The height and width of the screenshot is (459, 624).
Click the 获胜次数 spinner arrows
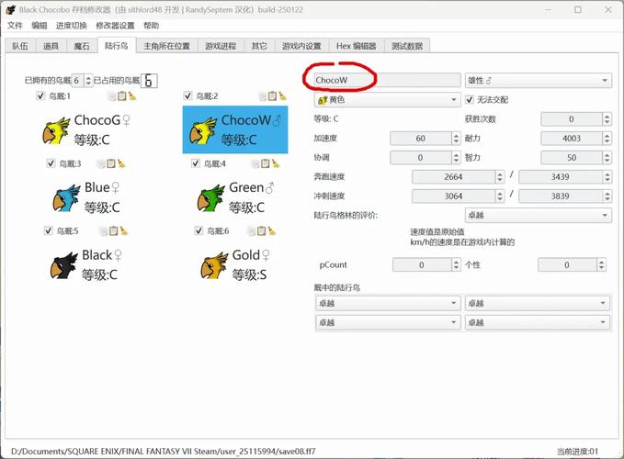(x=607, y=118)
